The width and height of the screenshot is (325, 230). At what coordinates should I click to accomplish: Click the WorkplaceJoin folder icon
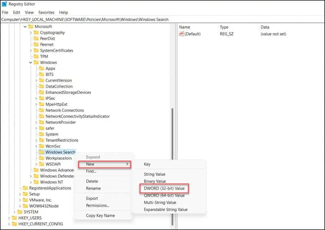[x=42, y=158]
